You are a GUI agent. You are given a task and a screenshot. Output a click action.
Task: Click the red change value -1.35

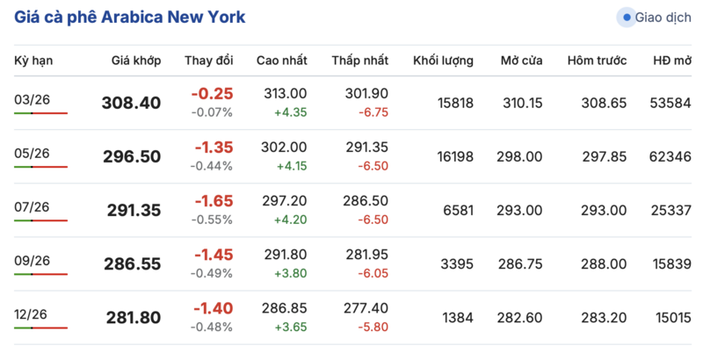214,148
